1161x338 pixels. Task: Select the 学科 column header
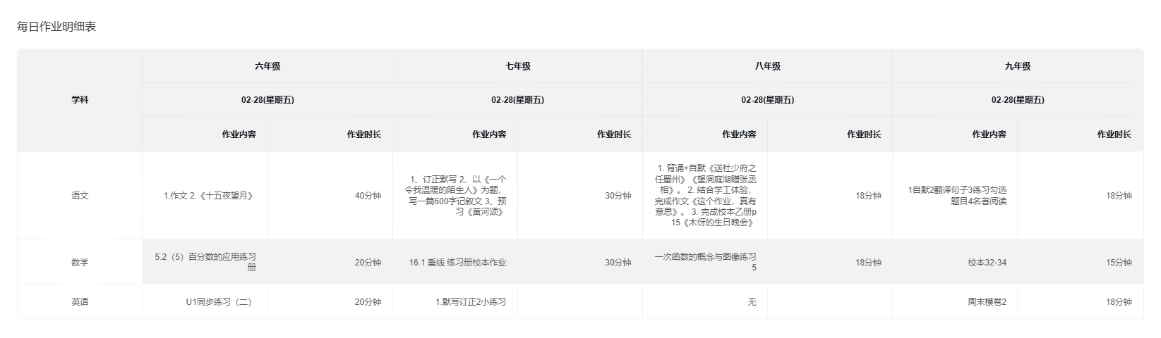point(80,100)
